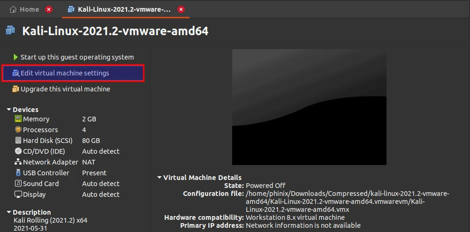Viewport: 470px width, 232px height.
Task: Select the USB Controller label
Action: [x=46, y=173]
